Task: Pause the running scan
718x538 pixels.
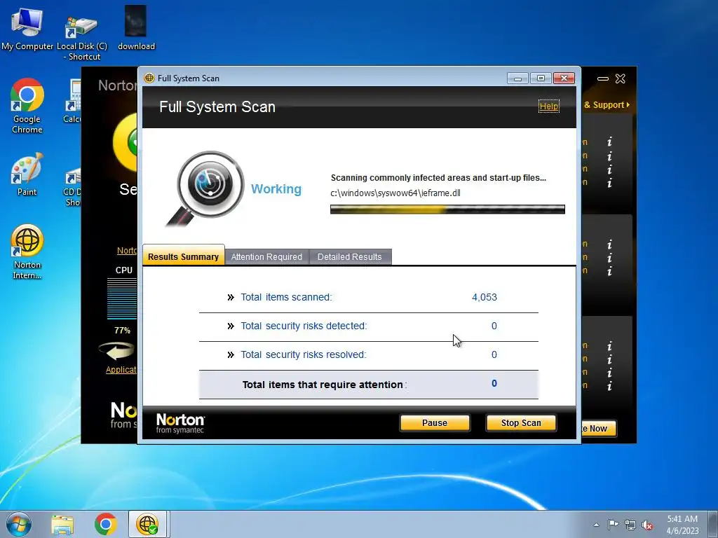Action: tap(435, 422)
